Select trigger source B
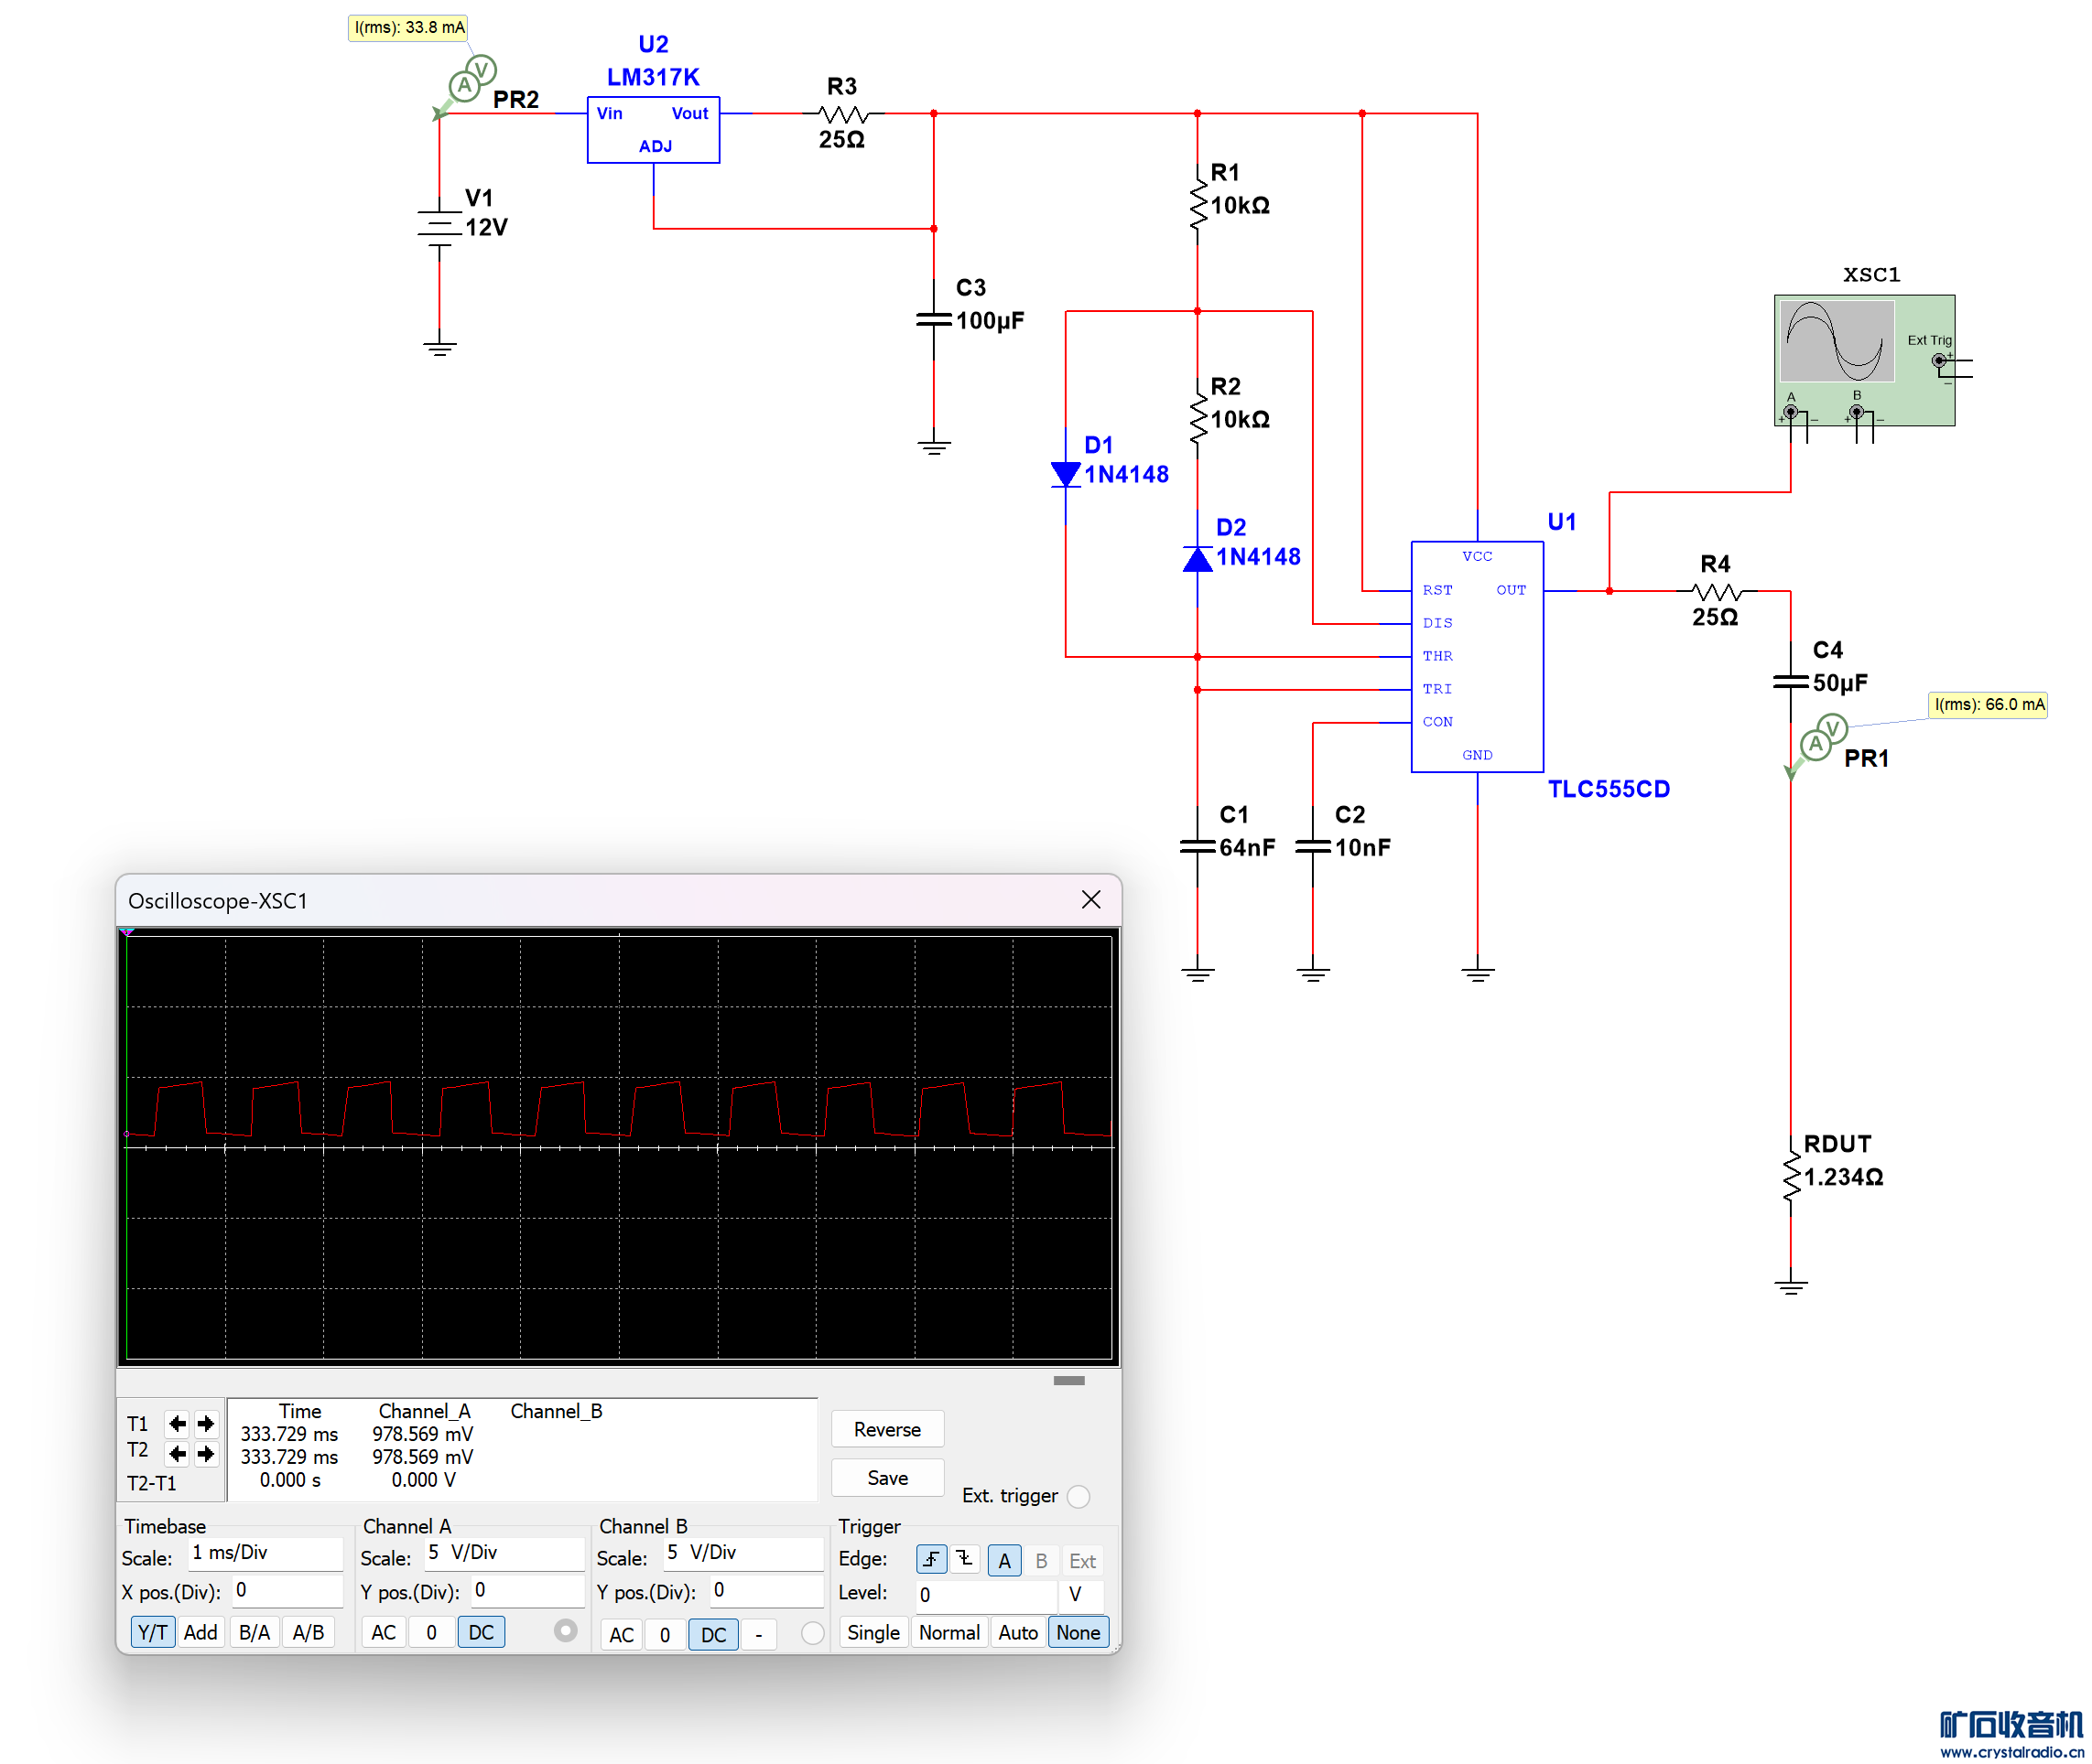This screenshot has width=2092, height=1764. click(x=1040, y=1560)
